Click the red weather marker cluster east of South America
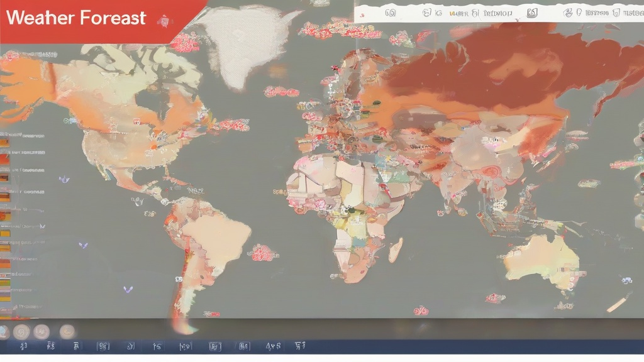 (262, 253)
